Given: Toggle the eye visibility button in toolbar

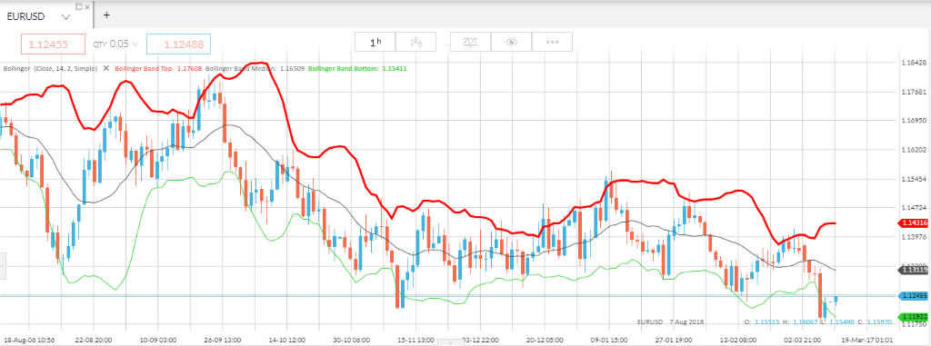Looking at the screenshot, I should (x=511, y=42).
